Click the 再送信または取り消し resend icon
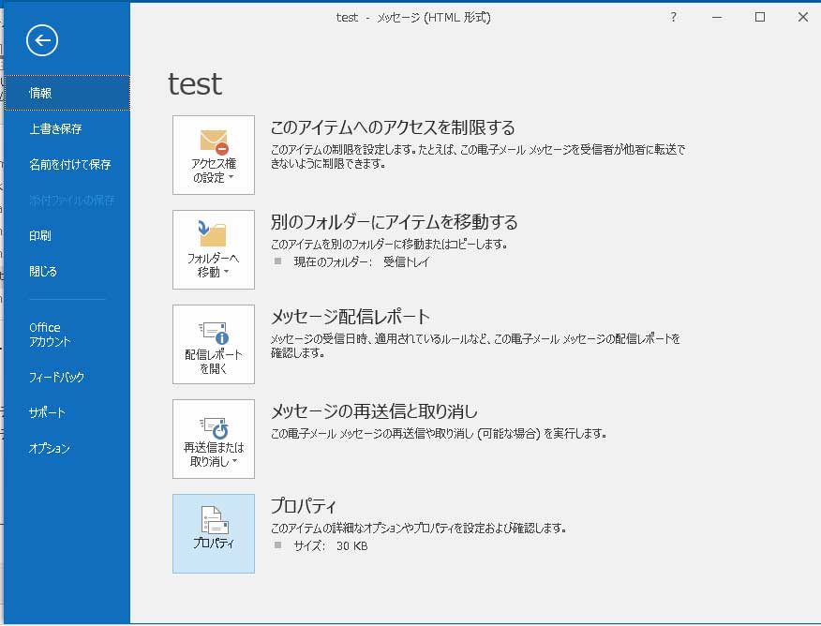 (x=214, y=439)
